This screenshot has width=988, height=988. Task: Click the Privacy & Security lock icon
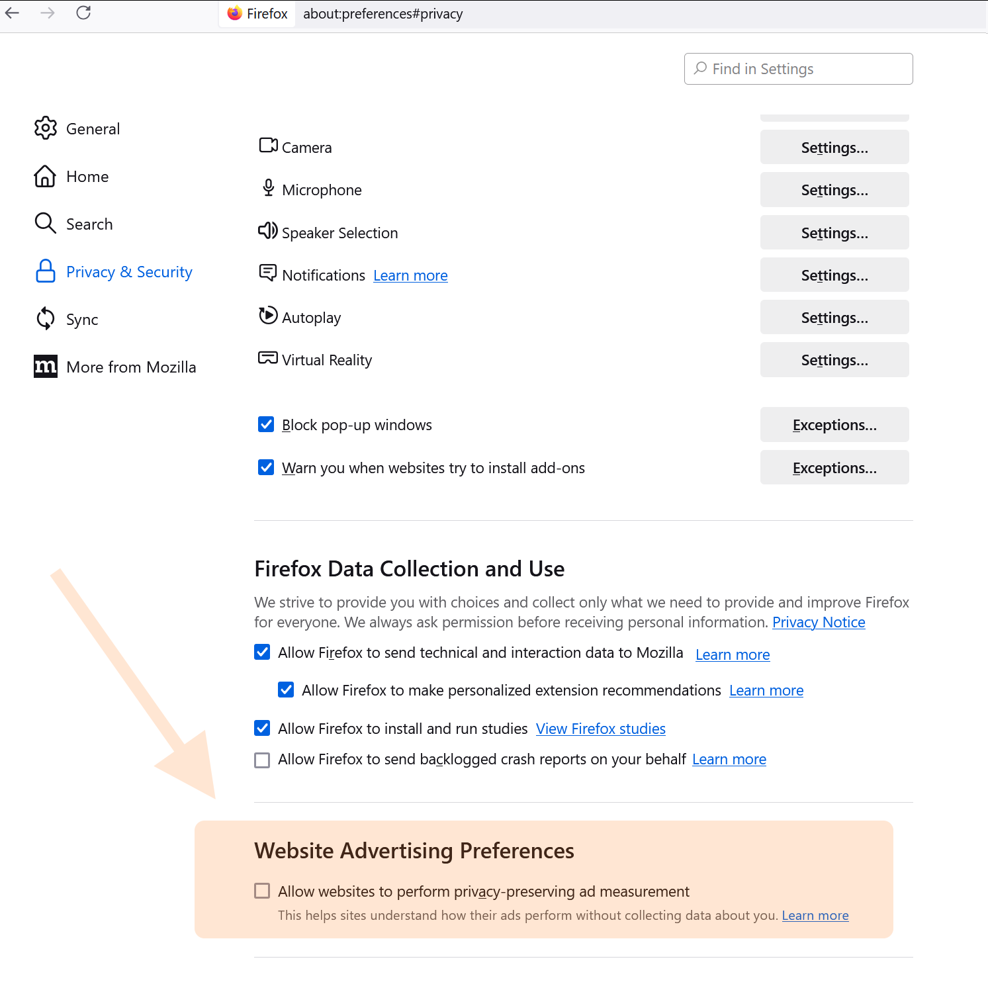45,271
